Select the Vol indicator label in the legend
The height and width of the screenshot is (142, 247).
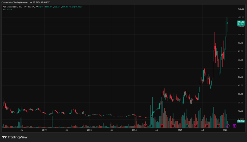click(4, 10)
